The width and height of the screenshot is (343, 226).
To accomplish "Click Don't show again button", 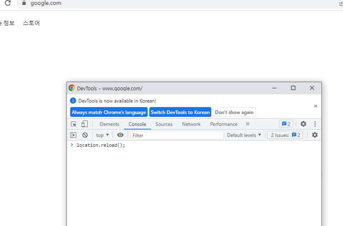I will 234,112.
